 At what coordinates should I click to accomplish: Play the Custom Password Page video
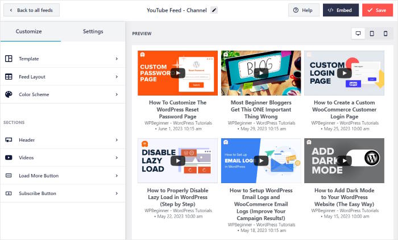[x=177, y=73]
